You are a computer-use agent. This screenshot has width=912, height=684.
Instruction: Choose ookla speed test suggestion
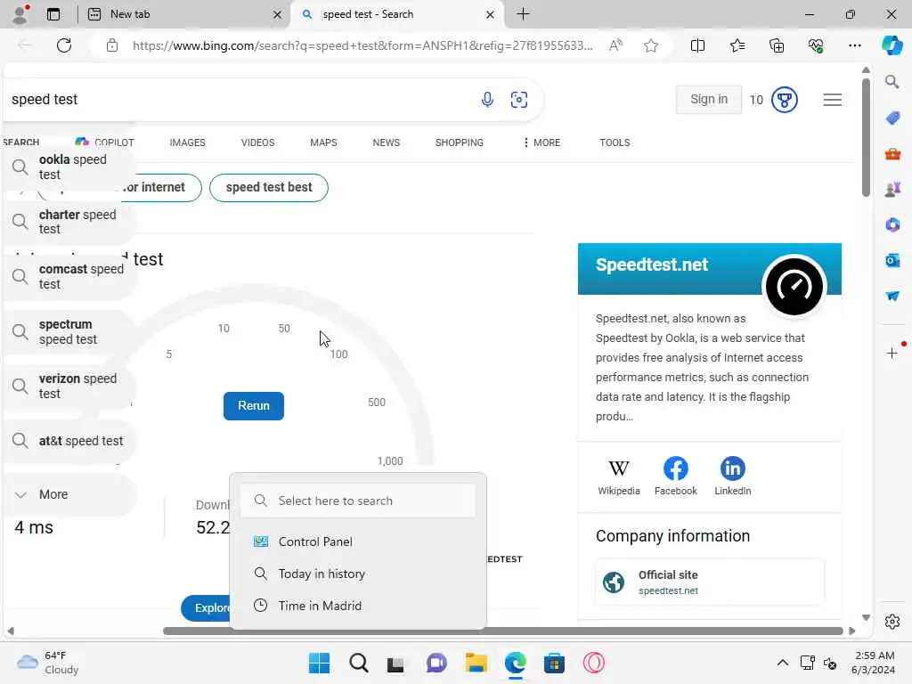(70, 167)
